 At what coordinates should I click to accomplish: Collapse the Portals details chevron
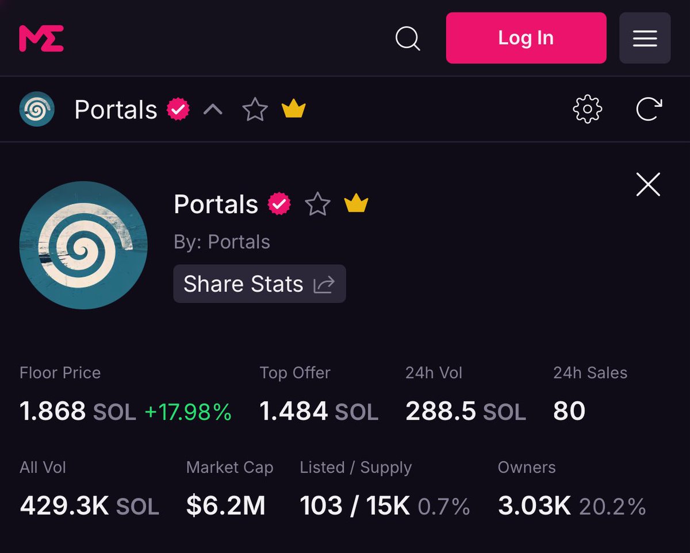click(213, 109)
